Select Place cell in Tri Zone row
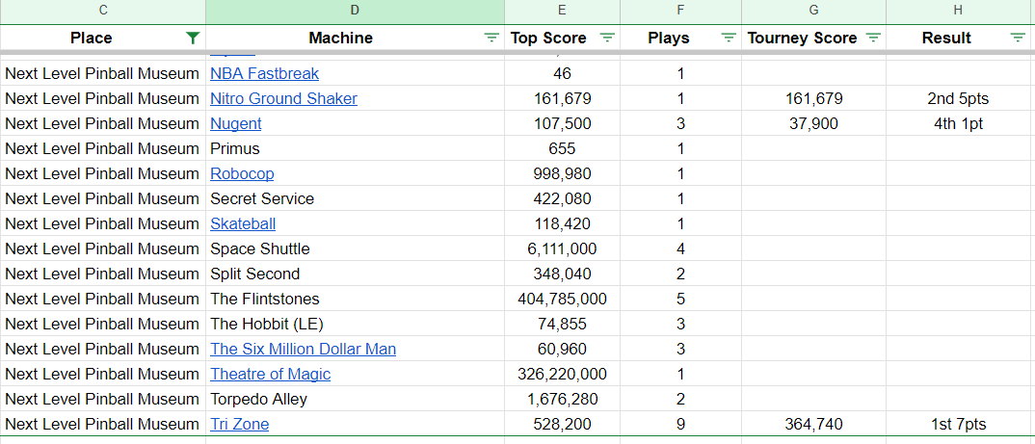This screenshot has width=1035, height=444. click(x=103, y=424)
